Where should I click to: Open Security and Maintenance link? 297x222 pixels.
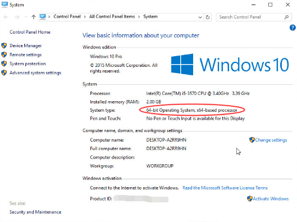click(x=35, y=212)
